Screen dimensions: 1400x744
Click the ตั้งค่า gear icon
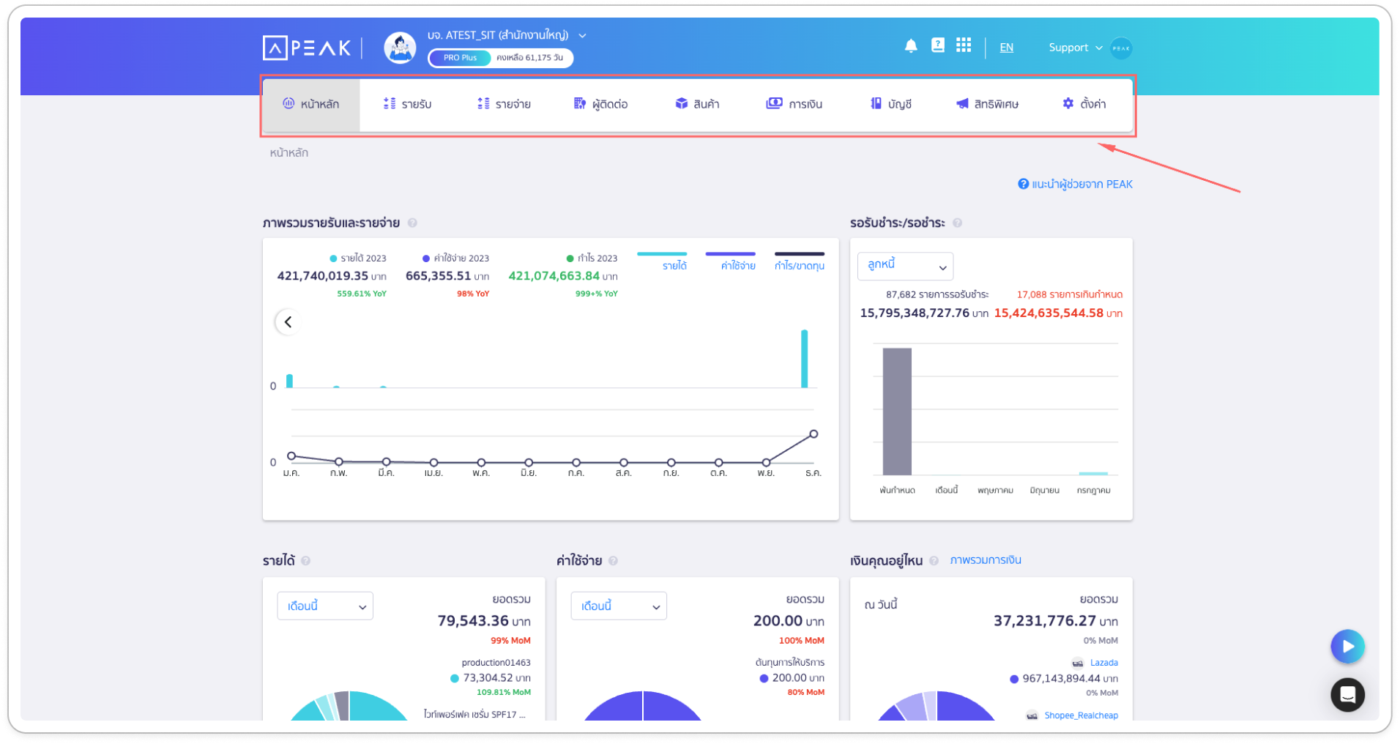(1068, 103)
